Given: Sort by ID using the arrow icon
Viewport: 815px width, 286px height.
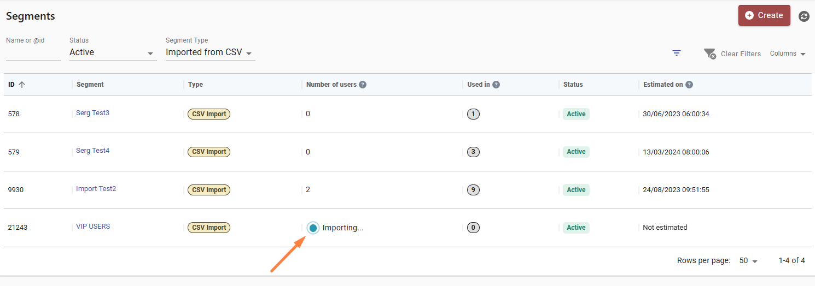Looking at the screenshot, I should (22, 85).
